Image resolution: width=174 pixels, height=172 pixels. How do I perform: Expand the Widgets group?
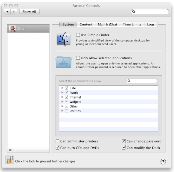coord(62,102)
